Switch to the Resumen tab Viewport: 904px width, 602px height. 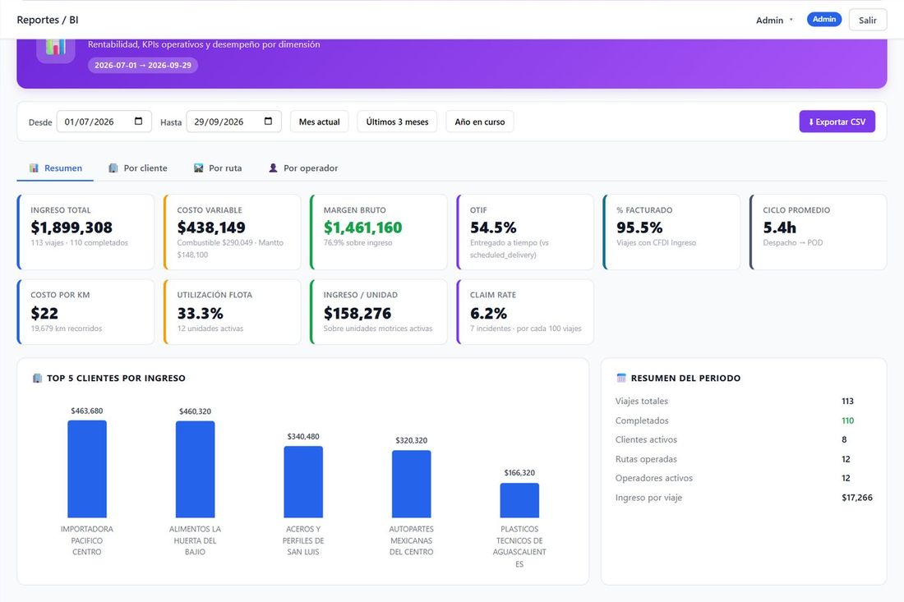55,168
